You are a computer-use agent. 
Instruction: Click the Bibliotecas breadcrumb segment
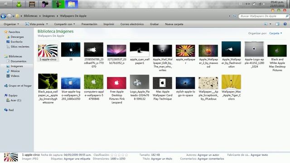click(x=30, y=16)
